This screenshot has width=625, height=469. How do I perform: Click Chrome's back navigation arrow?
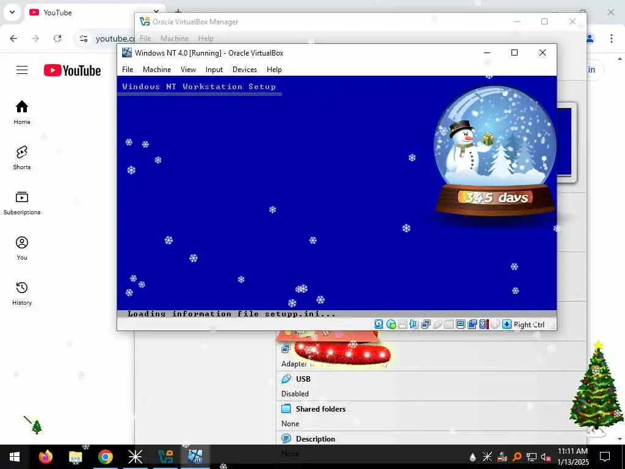pos(13,38)
